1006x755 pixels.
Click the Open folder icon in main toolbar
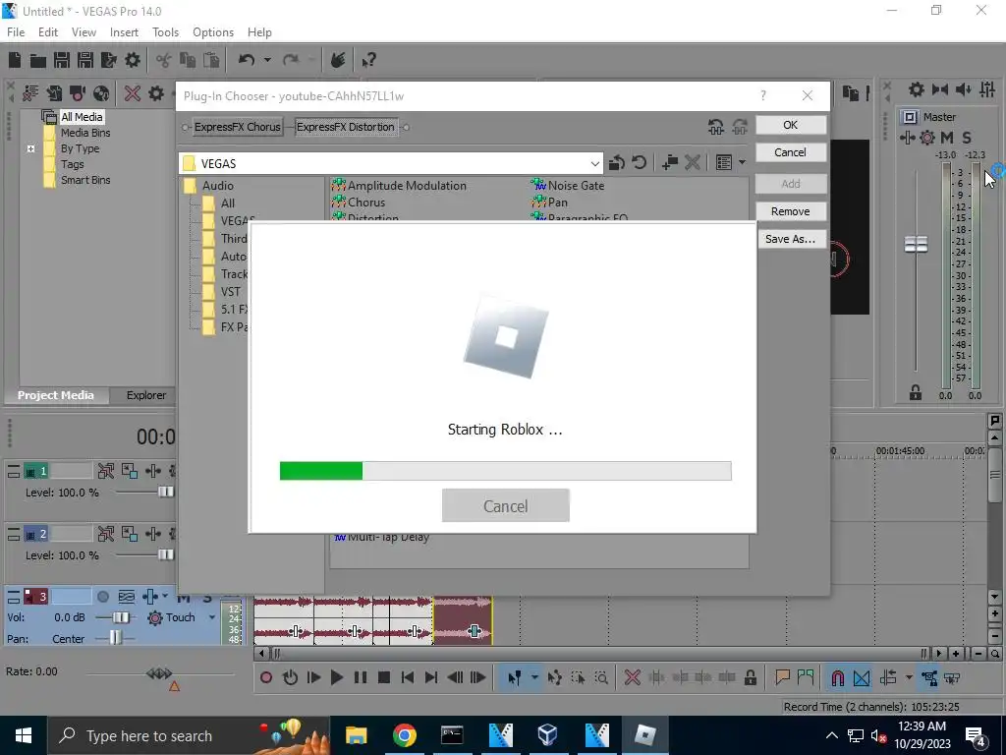[x=38, y=60]
